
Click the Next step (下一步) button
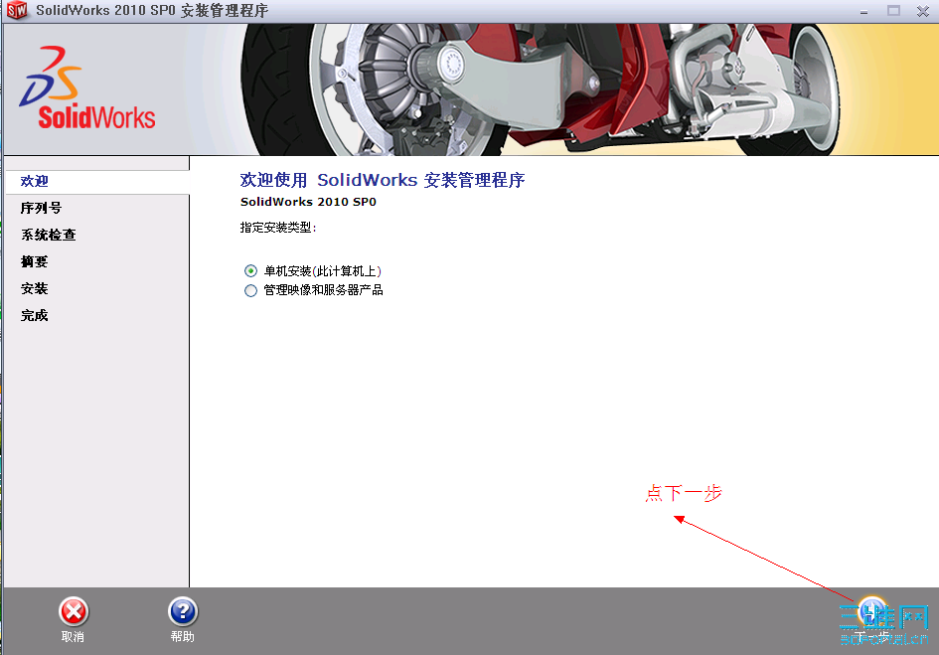click(872, 617)
